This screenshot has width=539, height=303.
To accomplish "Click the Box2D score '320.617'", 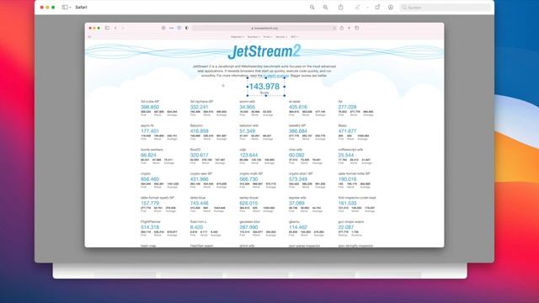I will [x=199, y=155].
